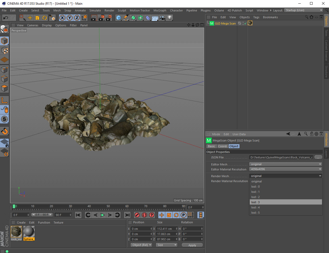Select Sphere material thumbnail
Image resolution: width=329 pixels, height=253 pixels.
(x=29, y=232)
